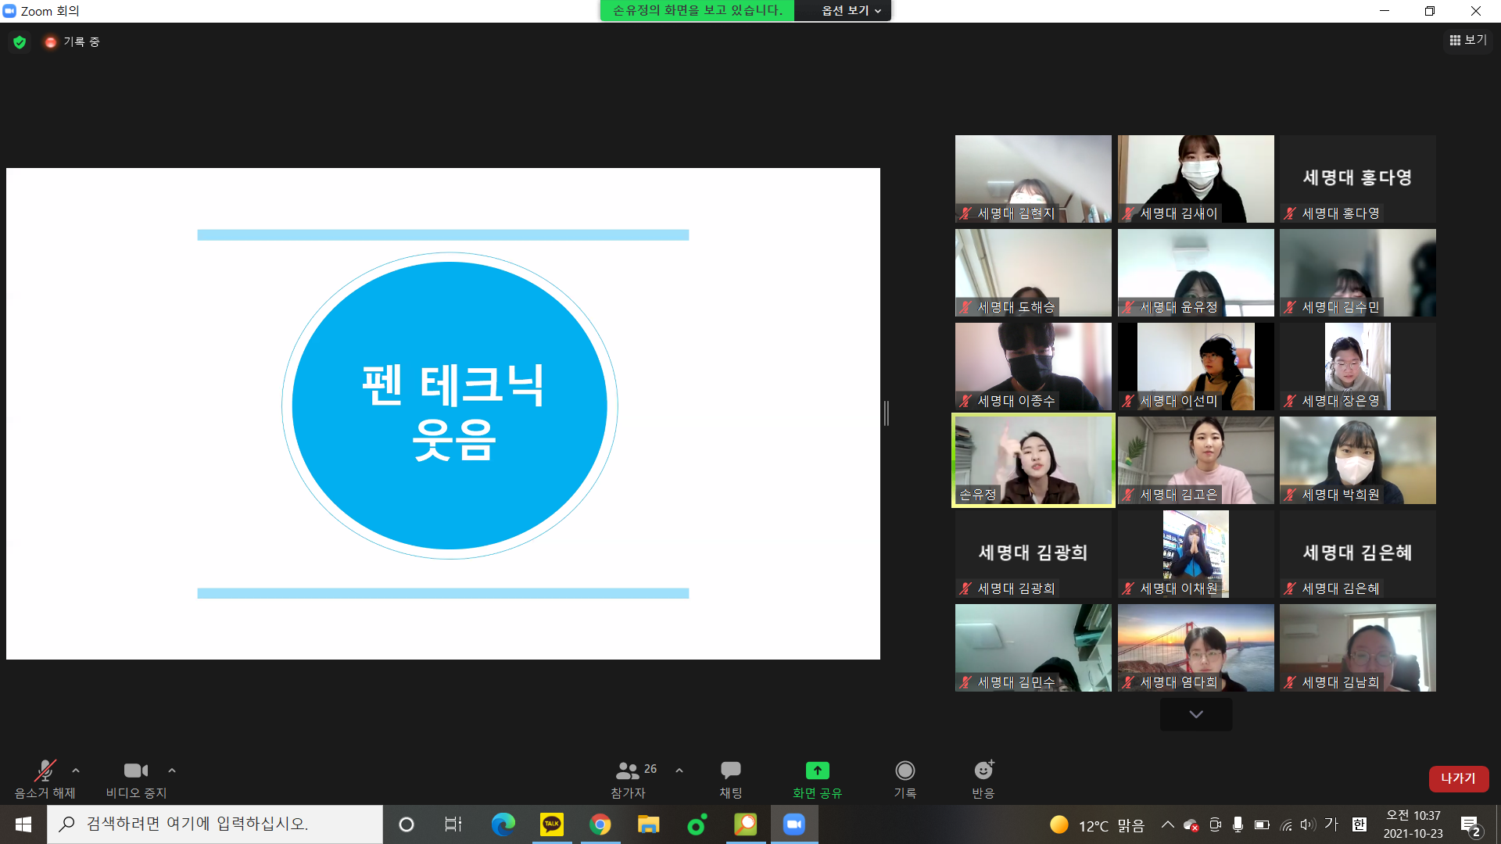Select 세명대 김은혜 participant tile
The image size is (1501, 844).
(x=1358, y=554)
